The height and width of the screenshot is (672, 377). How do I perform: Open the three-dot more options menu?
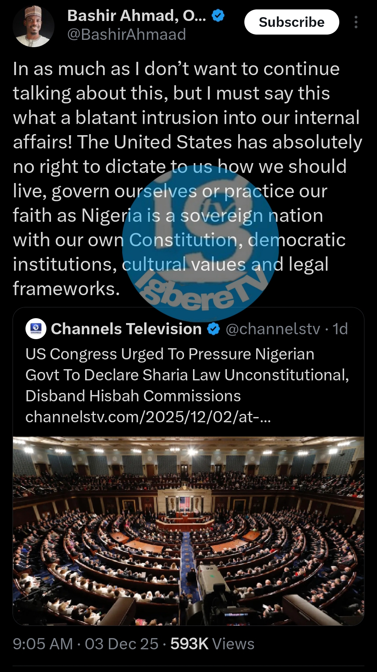(x=356, y=22)
